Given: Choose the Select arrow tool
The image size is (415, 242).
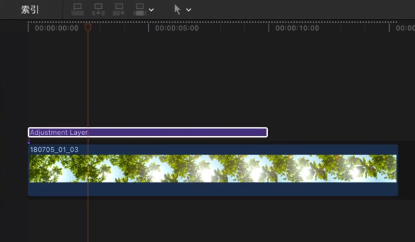Looking at the screenshot, I should (177, 10).
